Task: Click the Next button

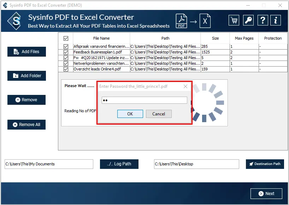Action: pos(266,194)
